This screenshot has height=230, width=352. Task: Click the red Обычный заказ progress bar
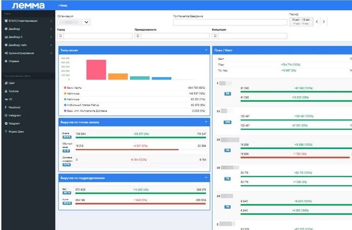[127, 149]
